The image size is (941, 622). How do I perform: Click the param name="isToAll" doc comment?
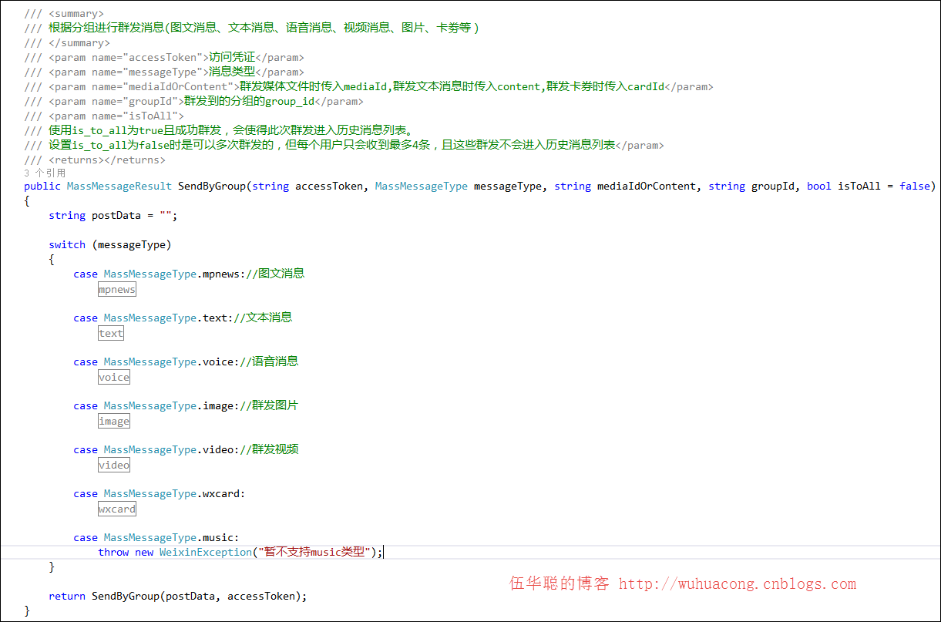pos(104,116)
